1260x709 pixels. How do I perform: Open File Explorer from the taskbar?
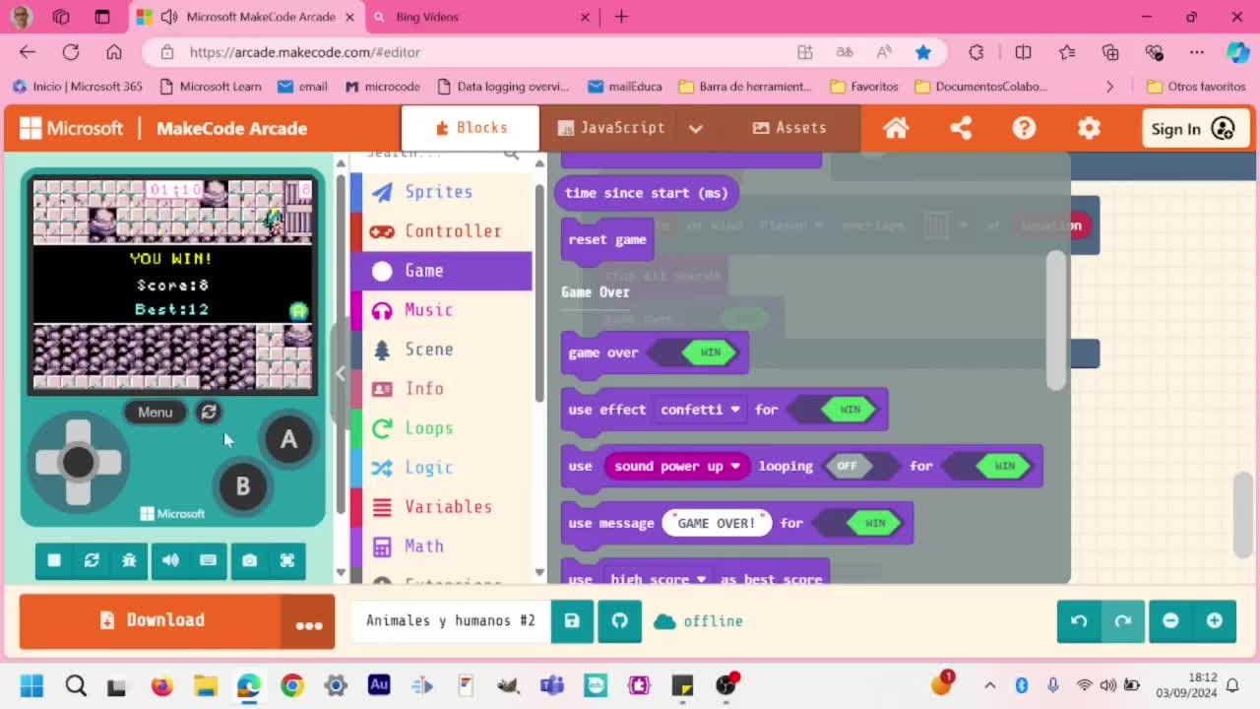(x=205, y=685)
